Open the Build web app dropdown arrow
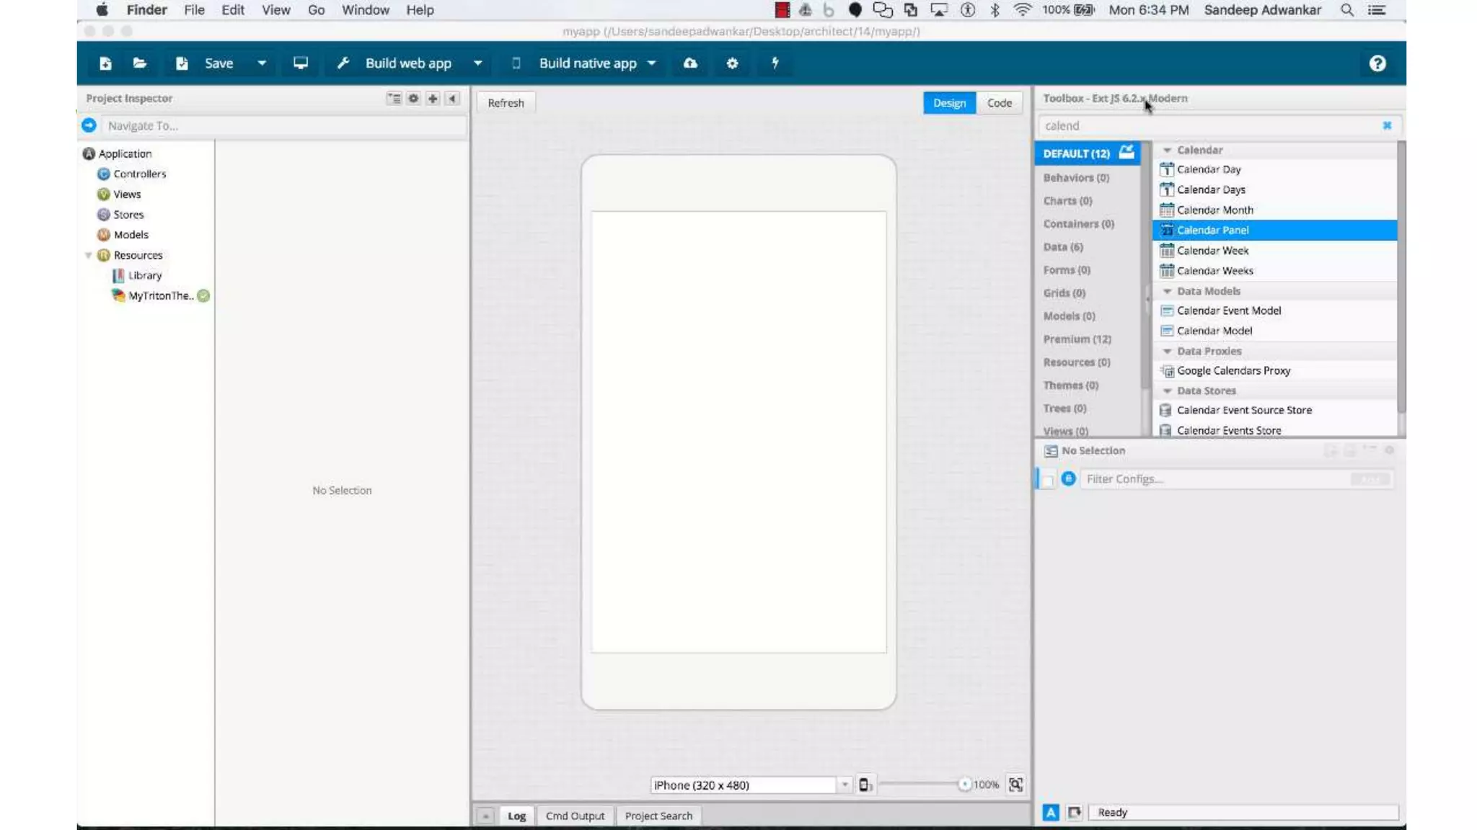The image size is (1477, 830). (x=477, y=63)
